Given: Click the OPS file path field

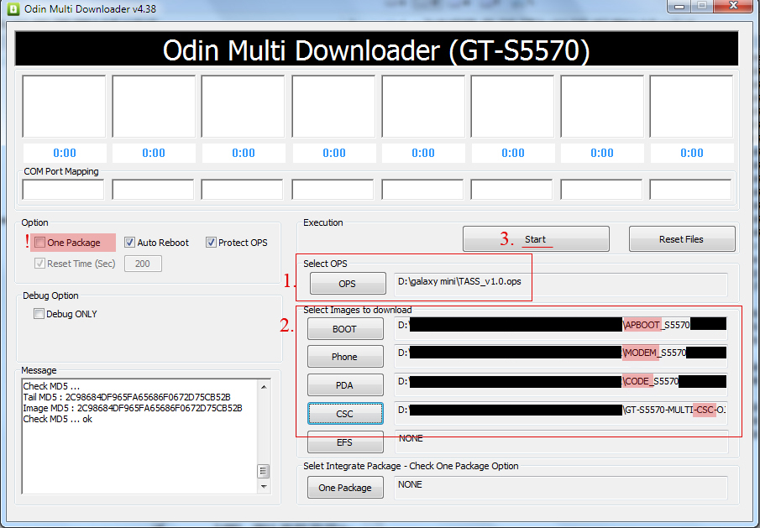Looking at the screenshot, I should pyautogui.click(x=560, y=284).
